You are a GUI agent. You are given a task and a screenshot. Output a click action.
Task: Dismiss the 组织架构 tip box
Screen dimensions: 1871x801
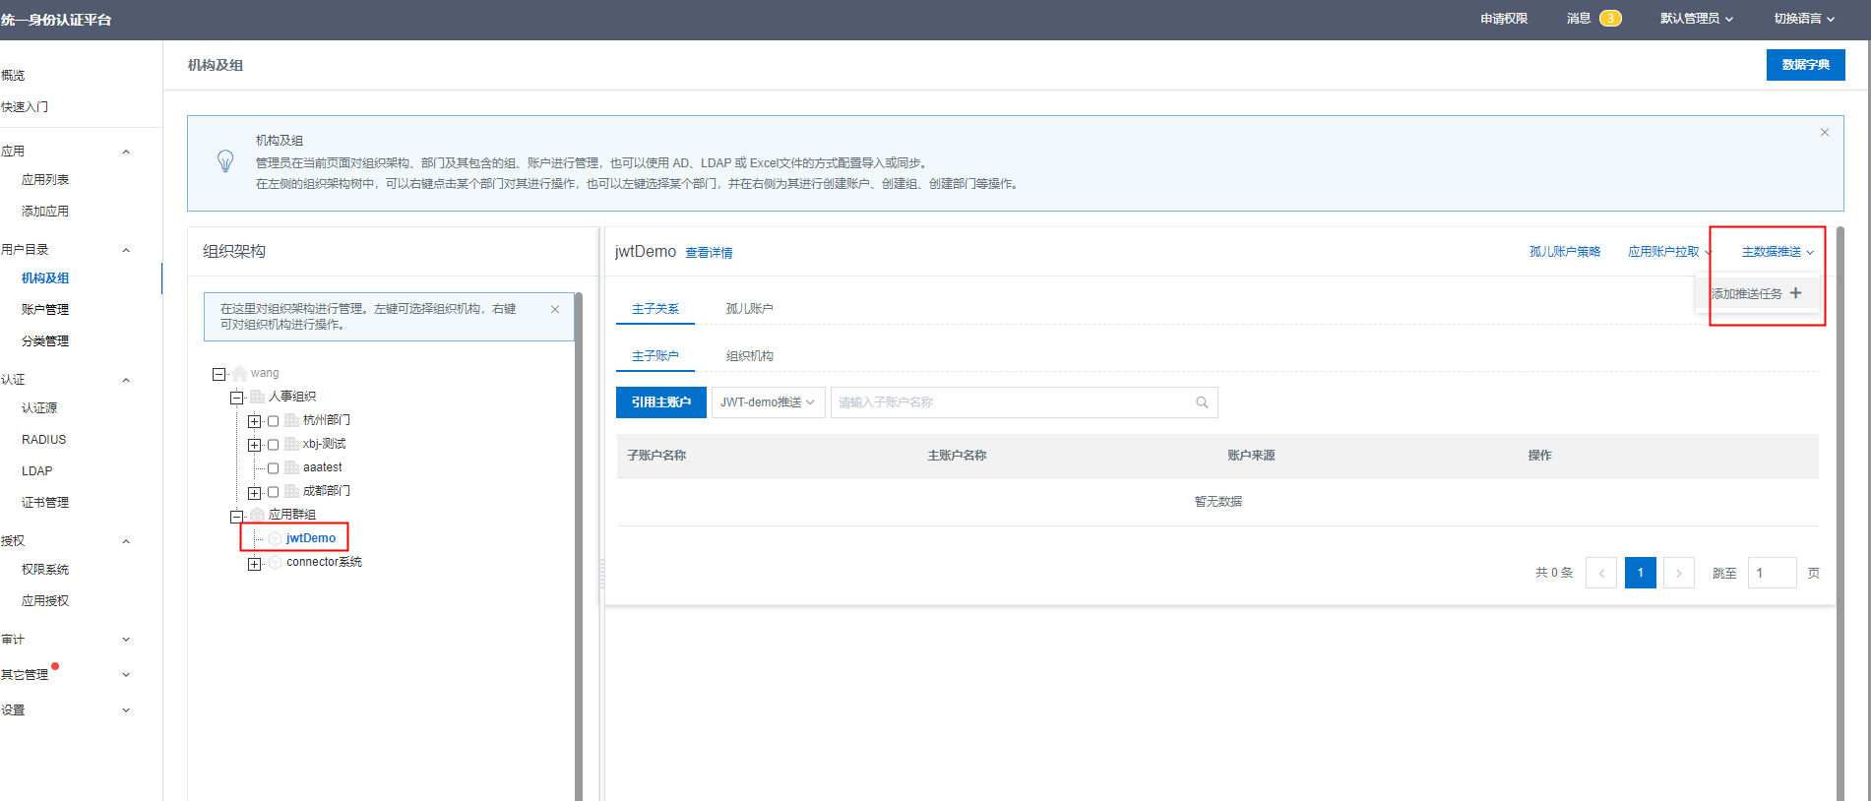coord(555,309)
